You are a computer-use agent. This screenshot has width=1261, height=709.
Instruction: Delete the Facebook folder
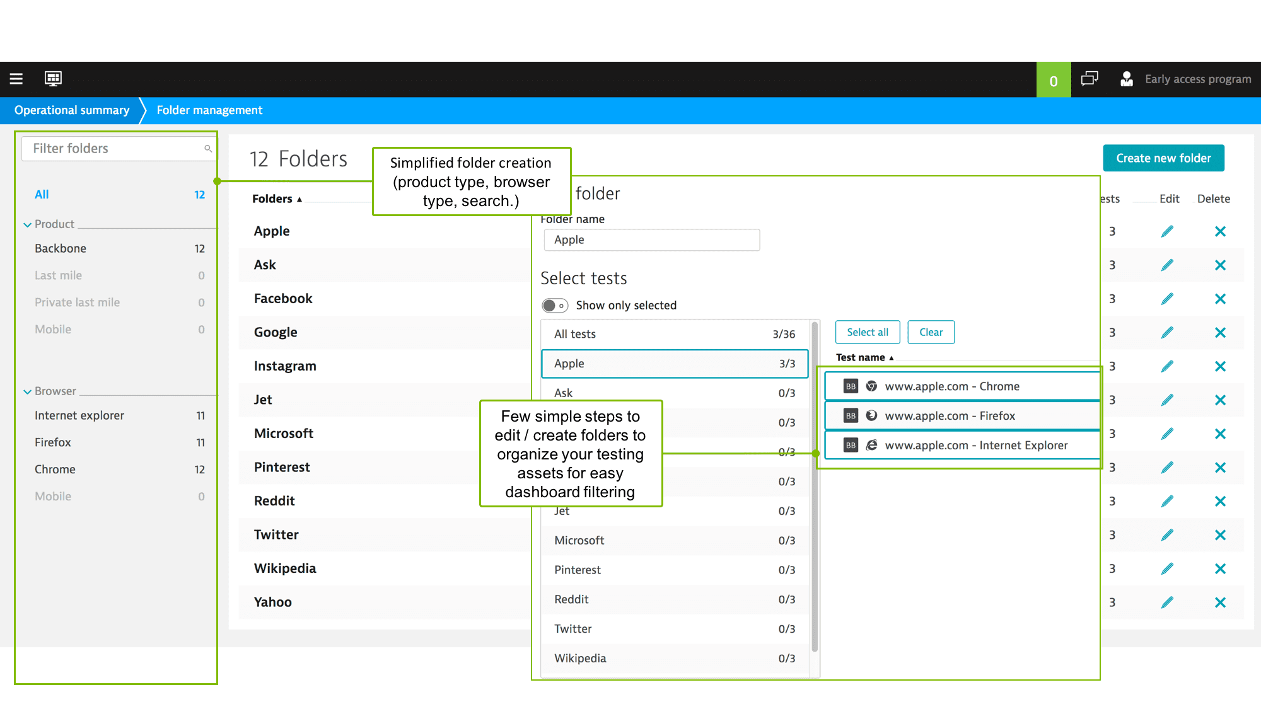click(1220, 299)
